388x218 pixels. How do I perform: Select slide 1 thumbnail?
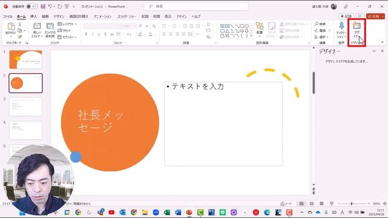25,59
